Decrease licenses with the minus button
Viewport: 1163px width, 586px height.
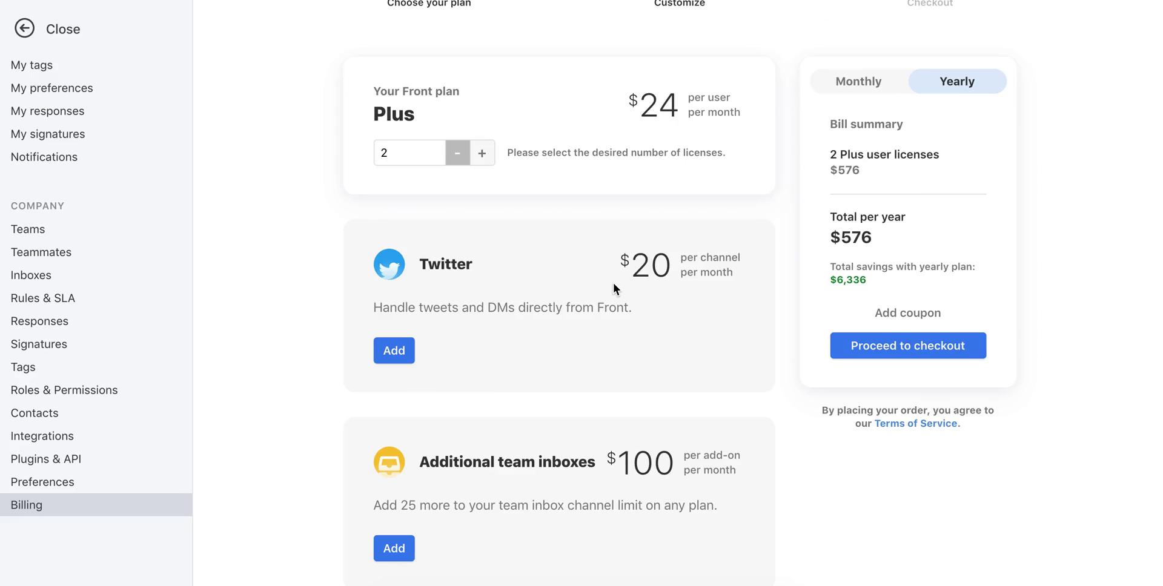[x=457, y=153]
